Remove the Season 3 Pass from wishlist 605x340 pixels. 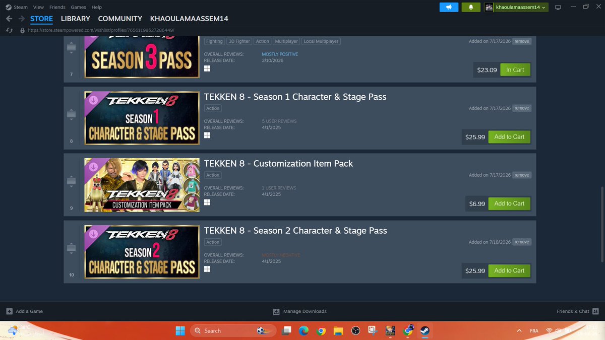(x=522, y=41)
